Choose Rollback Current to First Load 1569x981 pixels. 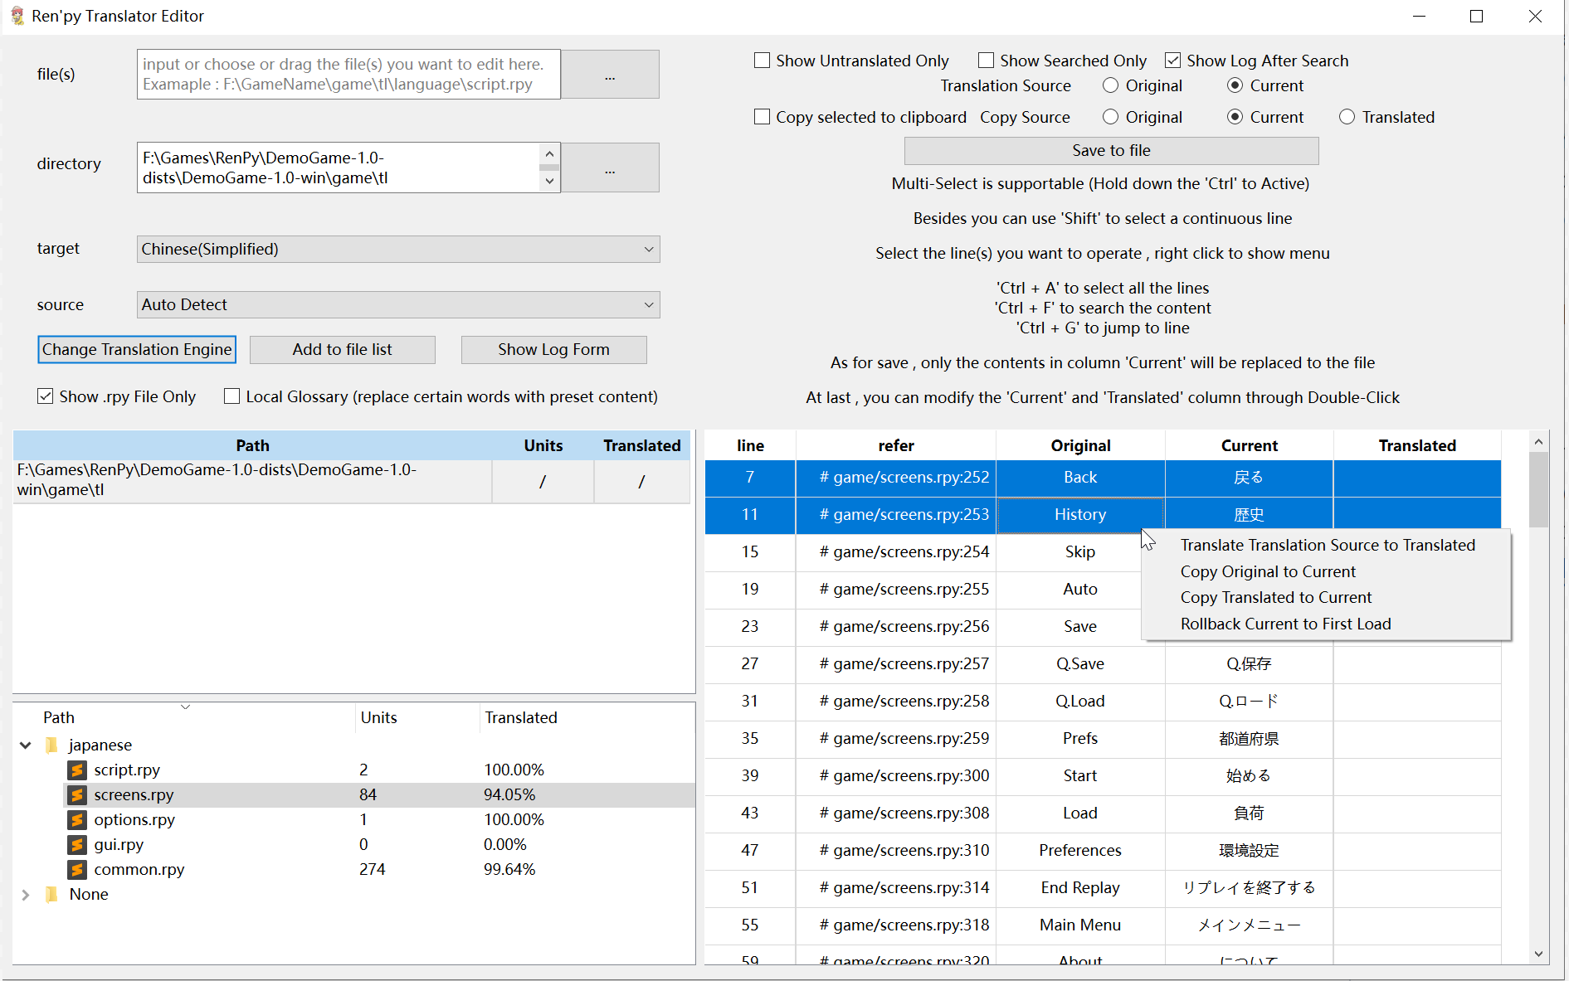coord(1327,624)
